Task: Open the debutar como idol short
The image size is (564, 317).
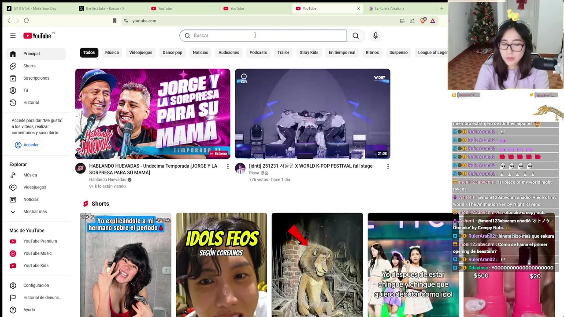Action: click(x=413, y=265)
